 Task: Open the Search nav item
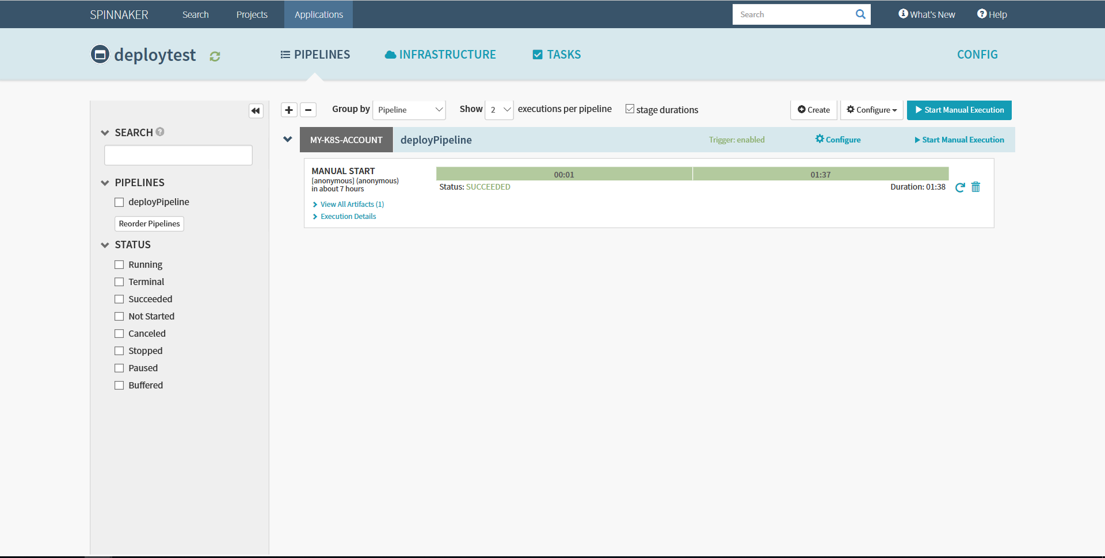[196, 14]
